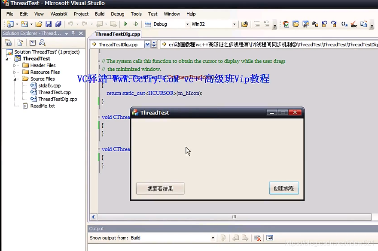Click the VAssistX Open File in Solution icon
Screen dimensions: 378x251
296,24
